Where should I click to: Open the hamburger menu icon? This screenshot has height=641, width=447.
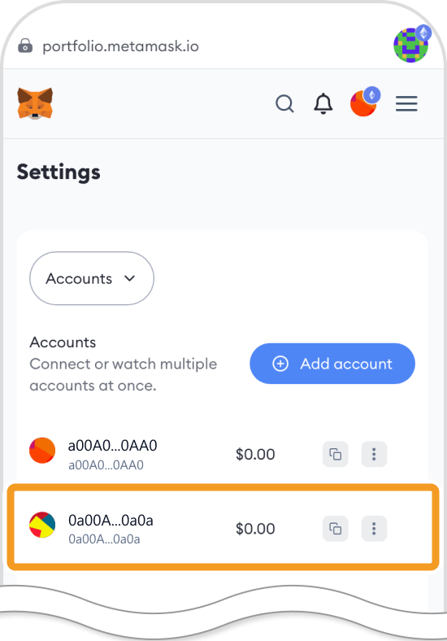point(406,103)
